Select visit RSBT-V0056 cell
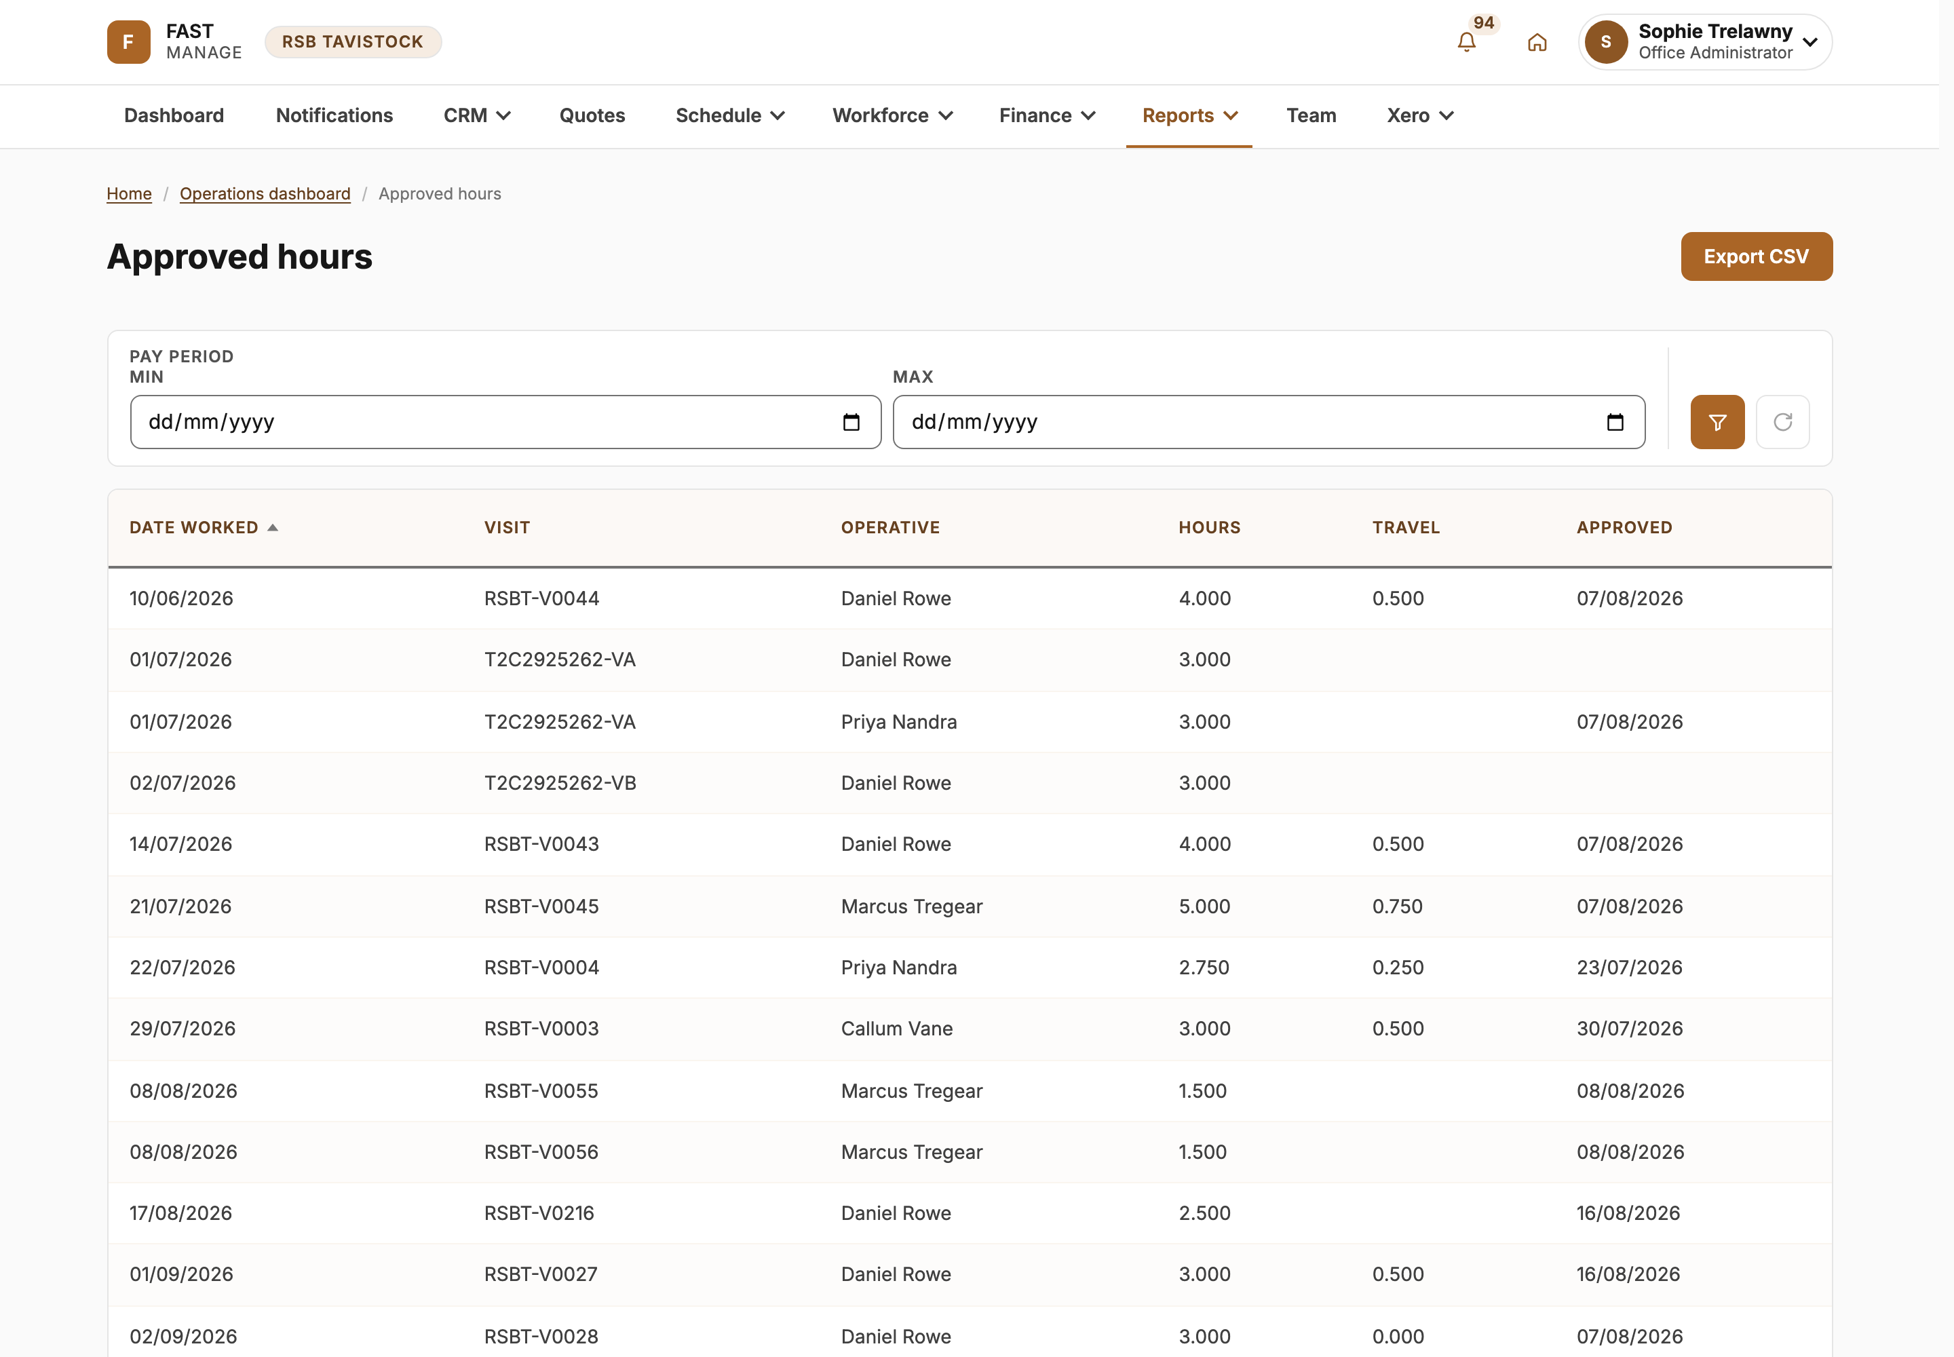This screenshot has height=1357, width=1954. tap(541, 1152)
